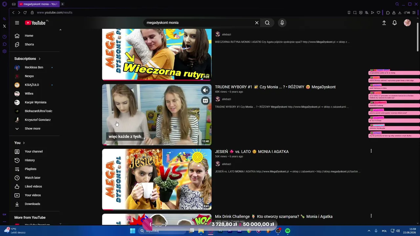Open the browser AI assistant button
The width and height of the screenshot is (420, 236).
pyautogui.click(x=407, y=12)
